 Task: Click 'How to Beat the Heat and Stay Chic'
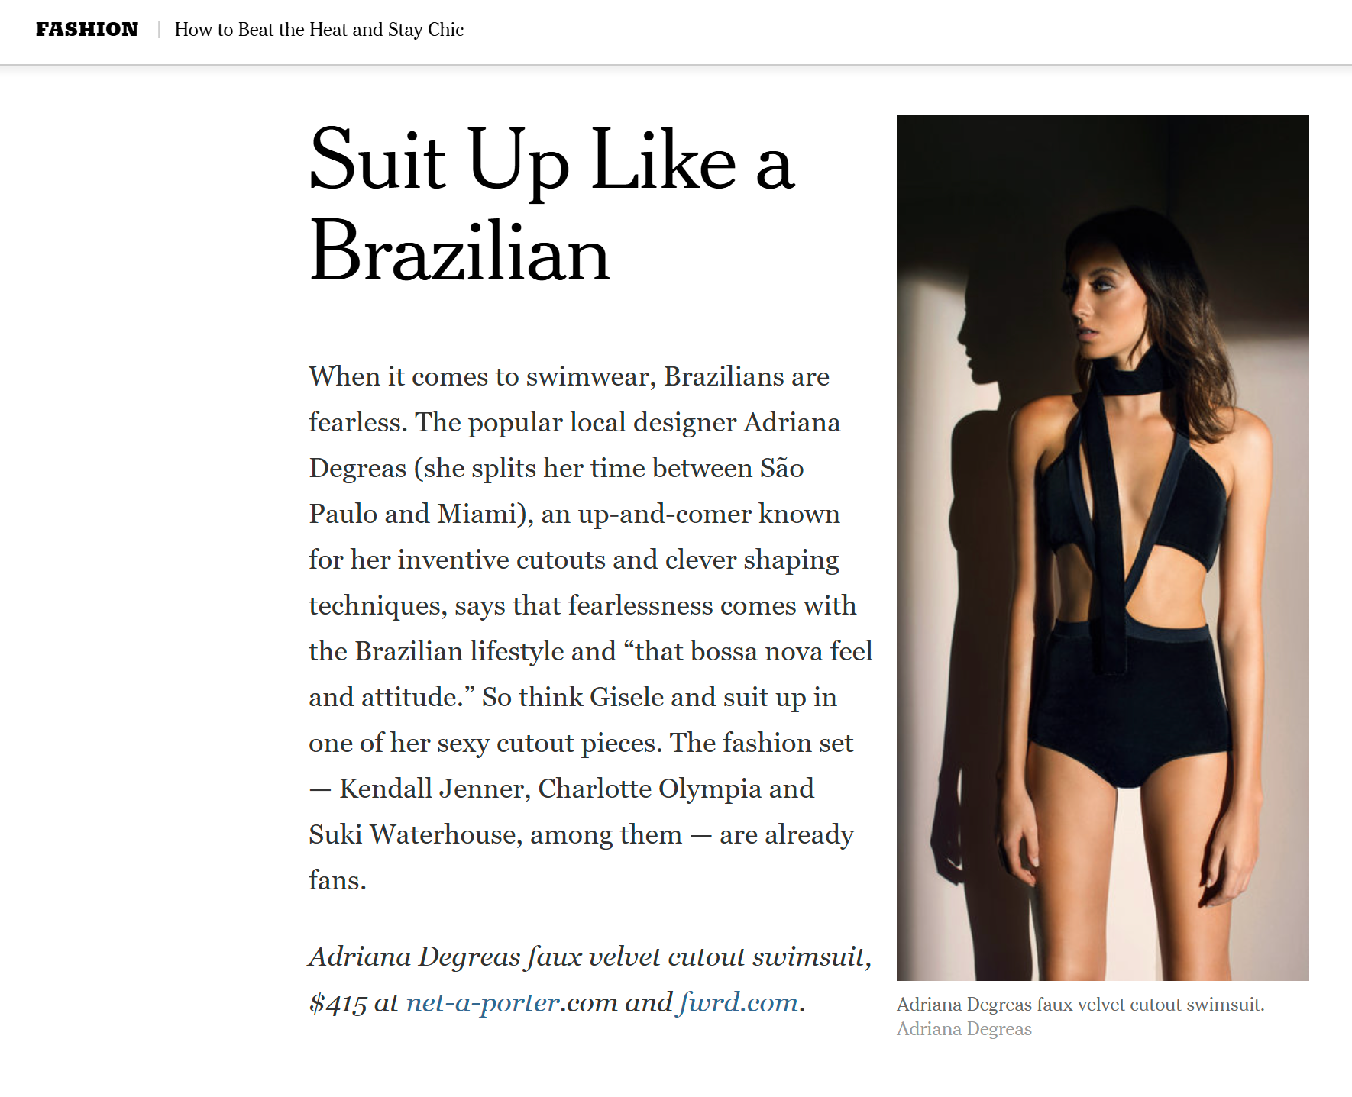(319, 30)
